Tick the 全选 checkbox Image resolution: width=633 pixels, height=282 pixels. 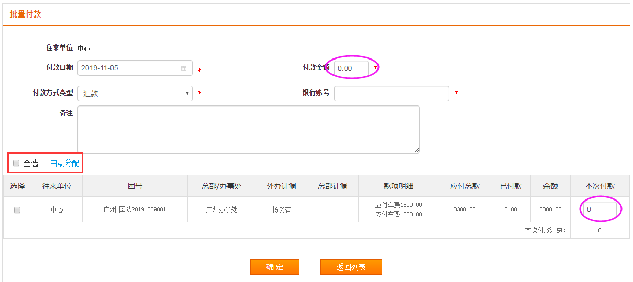click(16, 163)
